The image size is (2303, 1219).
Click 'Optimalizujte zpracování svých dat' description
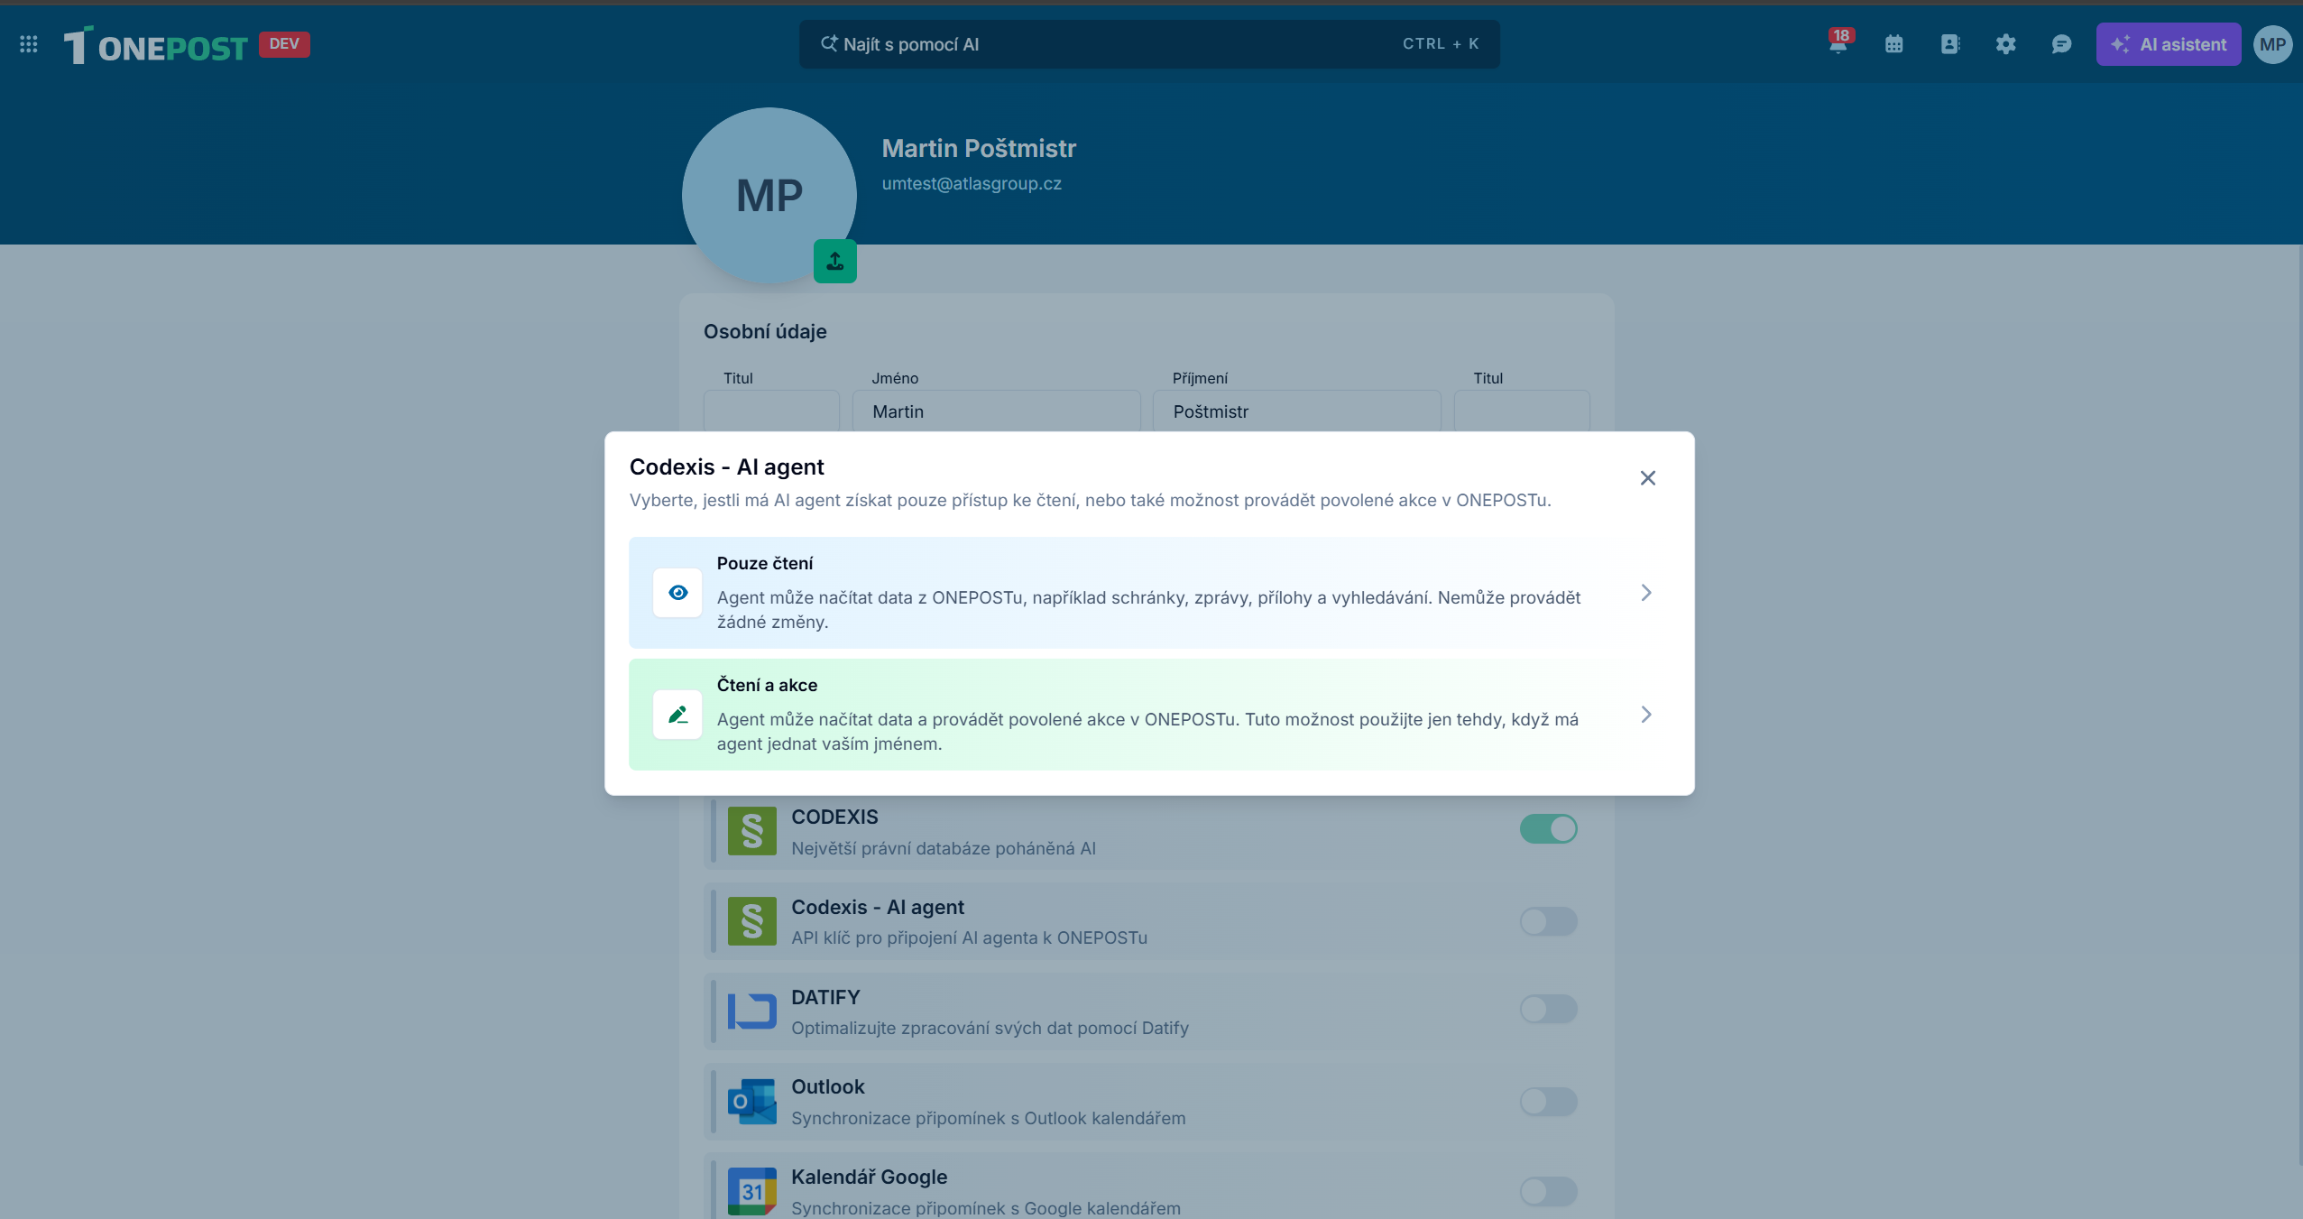(990, 1029)
